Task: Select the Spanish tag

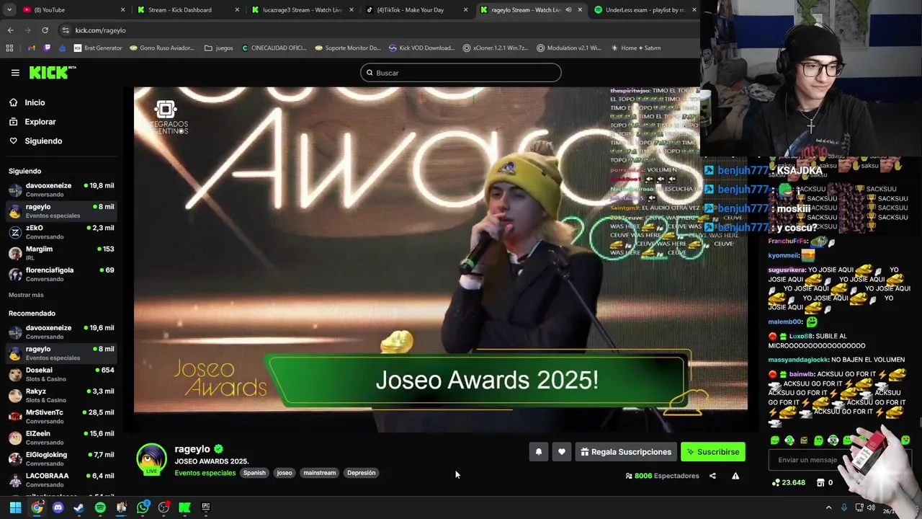Action: 254,473
